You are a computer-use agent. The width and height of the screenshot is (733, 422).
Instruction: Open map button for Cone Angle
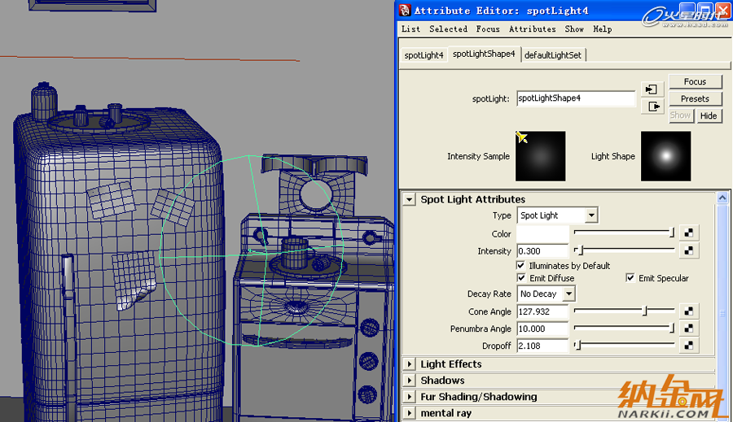[688, 311]
